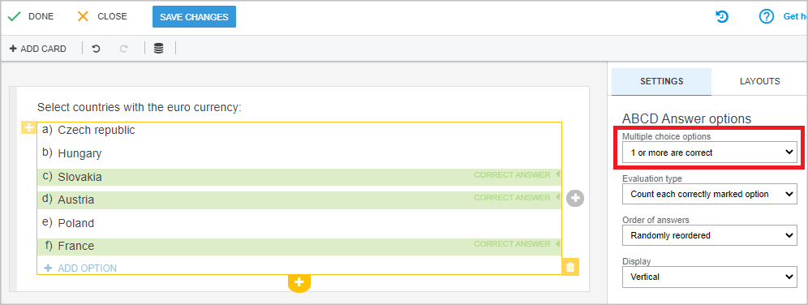The image size is (808, 305).
Task: Click the Save Changes button
Action: pos(194,17)
